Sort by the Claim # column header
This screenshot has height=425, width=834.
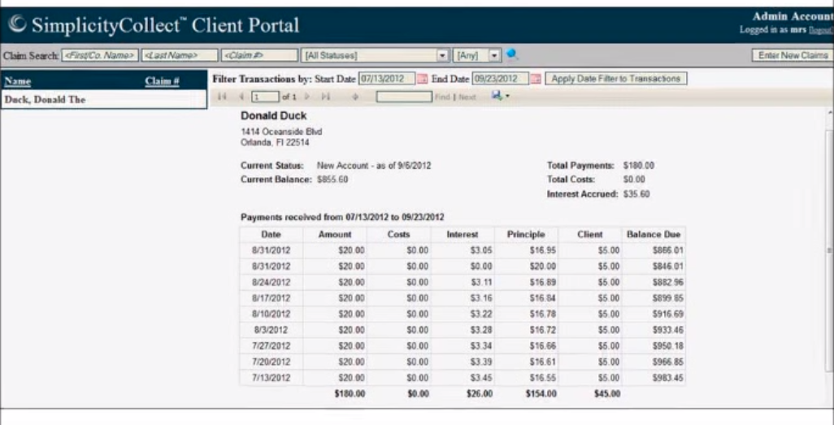pos(162,81)
